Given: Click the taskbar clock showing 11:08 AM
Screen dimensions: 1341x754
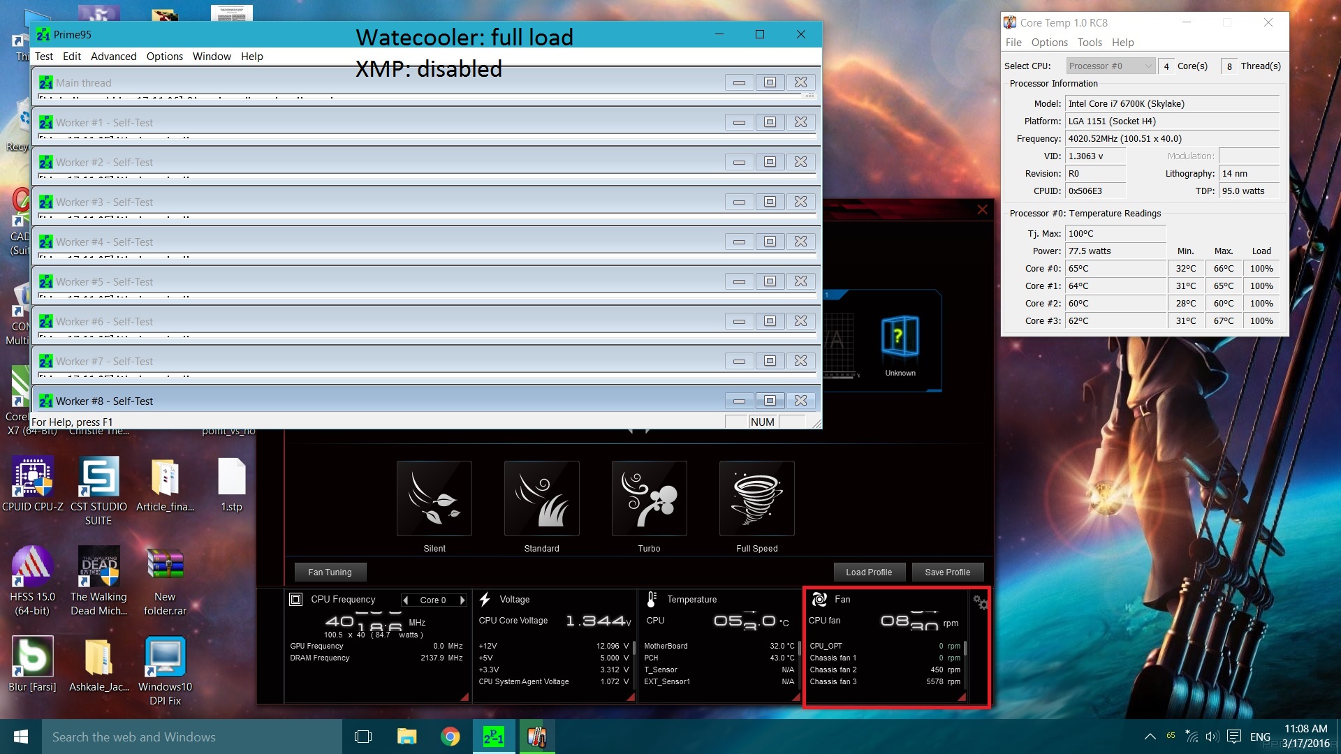Looking at the screenshot, I should click(x=1305, y=737).
